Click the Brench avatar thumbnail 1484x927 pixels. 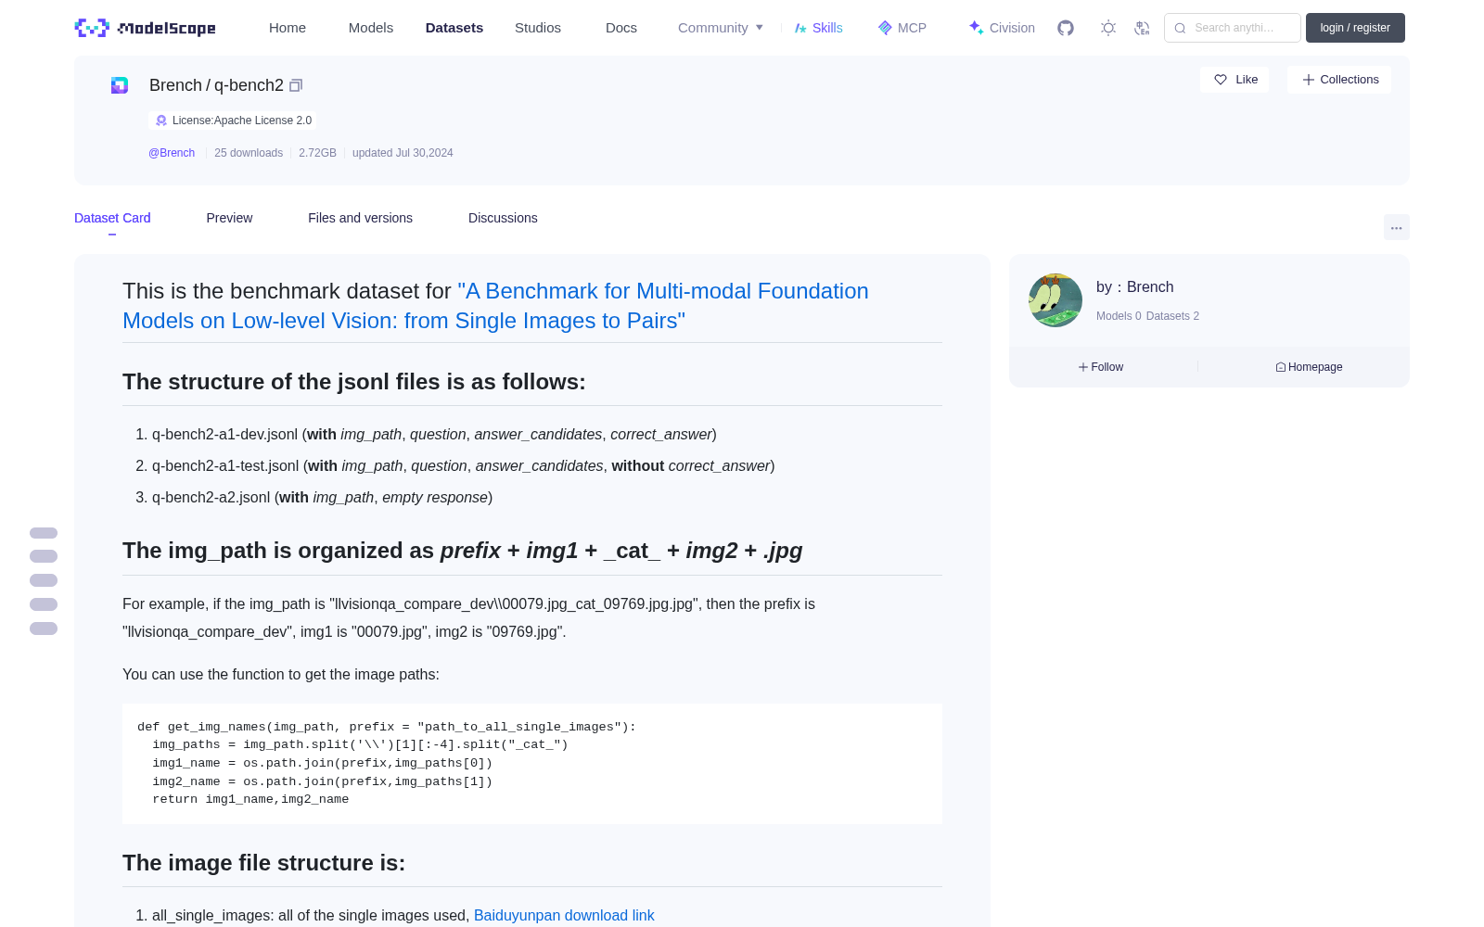click(x=1055, y=300)
